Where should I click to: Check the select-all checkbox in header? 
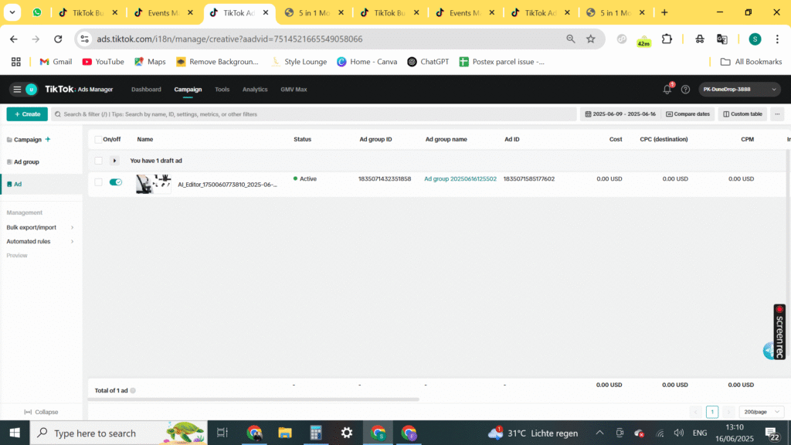pos(98,140)
